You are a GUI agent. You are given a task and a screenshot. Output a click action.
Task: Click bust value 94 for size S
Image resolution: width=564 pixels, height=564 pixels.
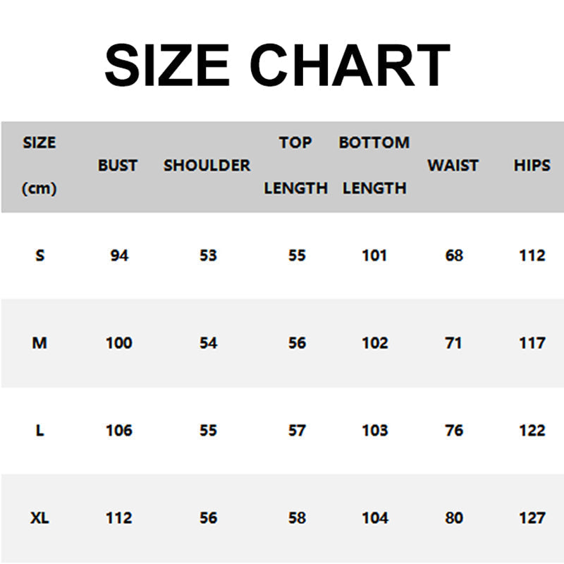point(119,255)
